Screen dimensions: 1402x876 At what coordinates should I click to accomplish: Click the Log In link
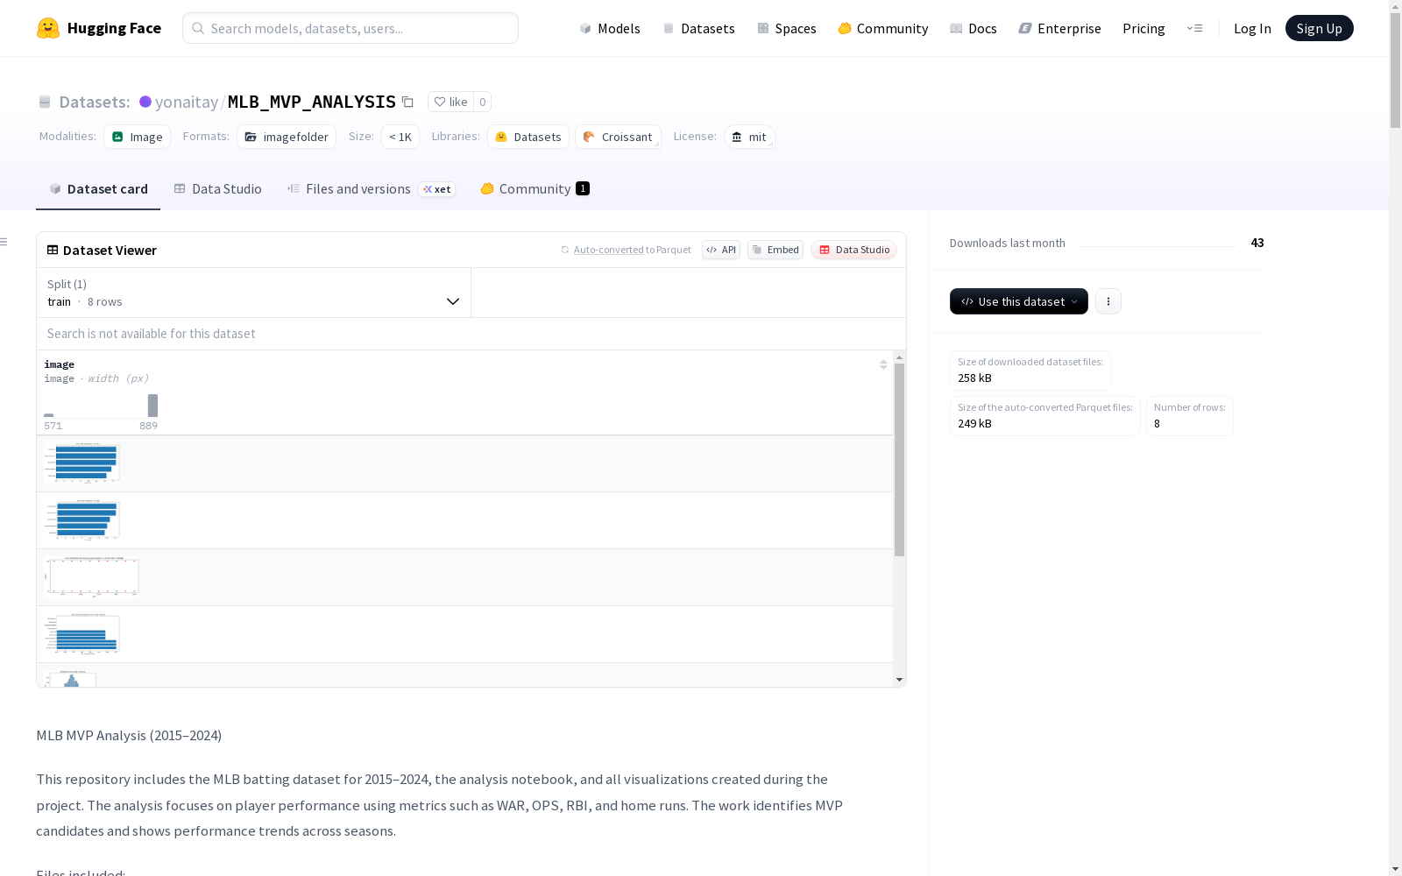point(1252,28)
